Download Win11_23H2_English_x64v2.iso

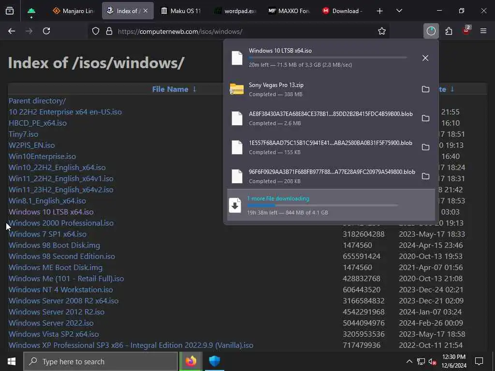(x=61, y=189)
